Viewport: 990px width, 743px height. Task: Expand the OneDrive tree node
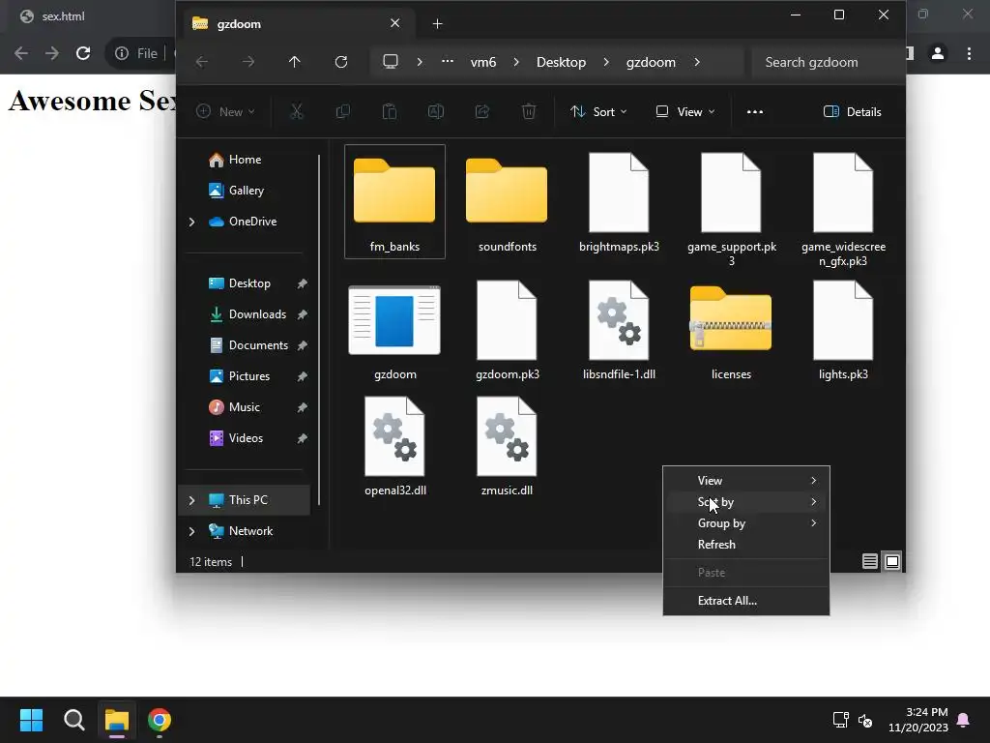pyautogui.click(x=192, y=222)
